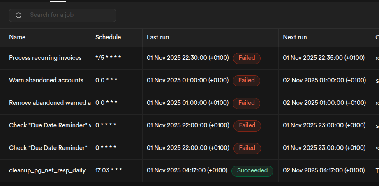Open the cleanup_pg_net_resp_daily job
This screenshot has height=186, width=379.
pos(47,170)
